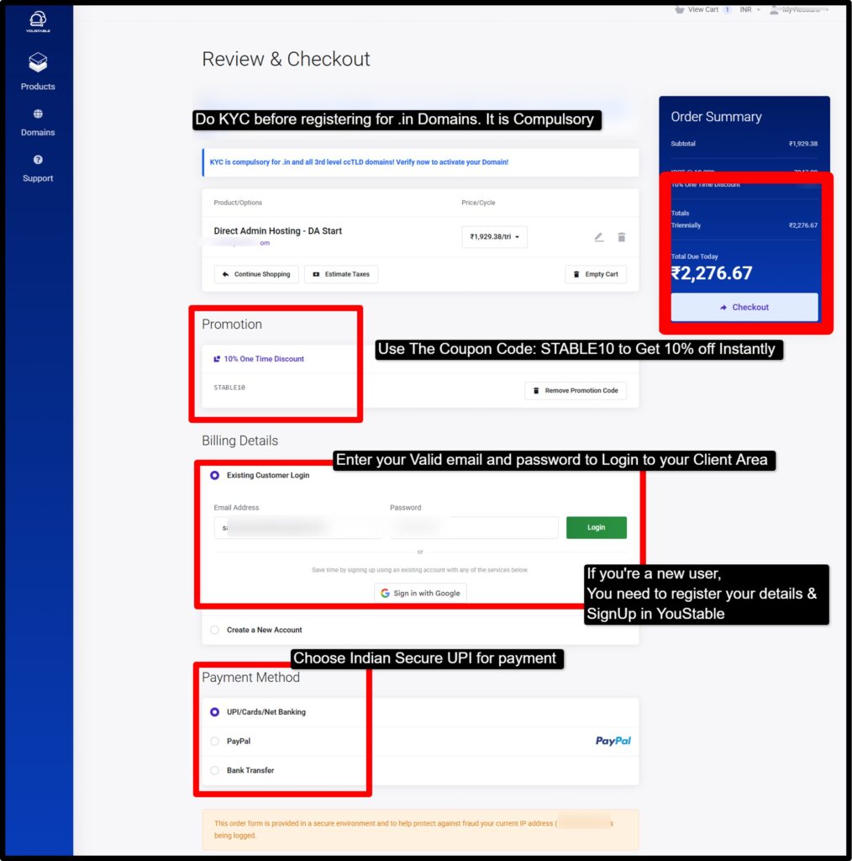The width and height of the screenshot is (852, 861).
Task: Click the Password field
Action: point(474,527)
